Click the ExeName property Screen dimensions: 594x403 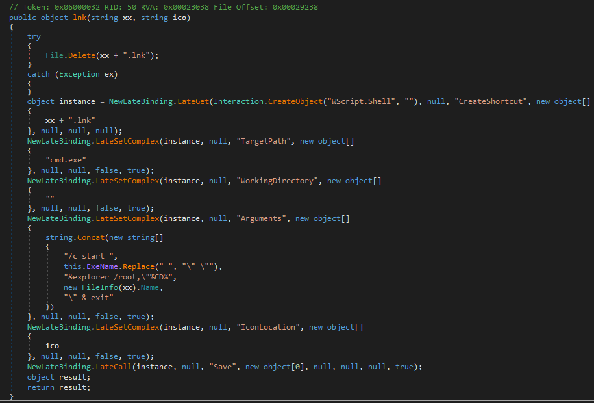[103, 266]
